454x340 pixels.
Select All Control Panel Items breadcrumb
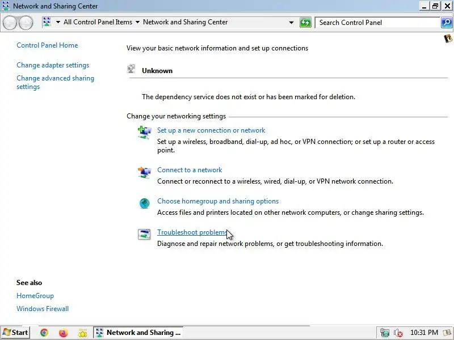98,22
